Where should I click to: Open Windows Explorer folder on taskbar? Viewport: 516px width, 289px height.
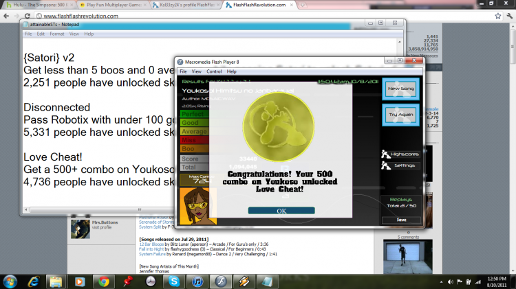click(x=56, y=281)
